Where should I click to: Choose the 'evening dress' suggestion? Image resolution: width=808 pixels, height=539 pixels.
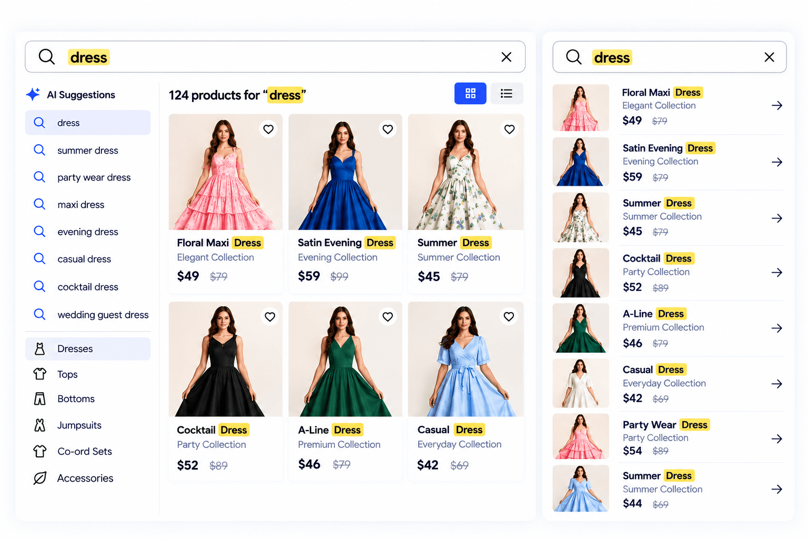(x=88, y=232)
